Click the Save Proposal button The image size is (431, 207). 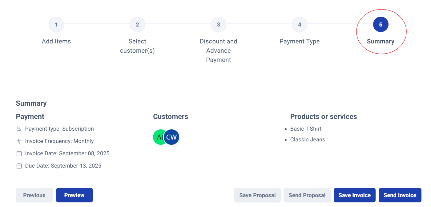[257, 195]
